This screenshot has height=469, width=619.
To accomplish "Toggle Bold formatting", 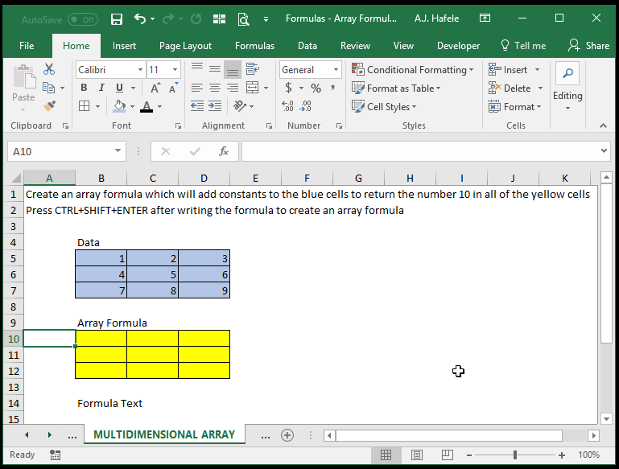I will (x=84, y=88).
